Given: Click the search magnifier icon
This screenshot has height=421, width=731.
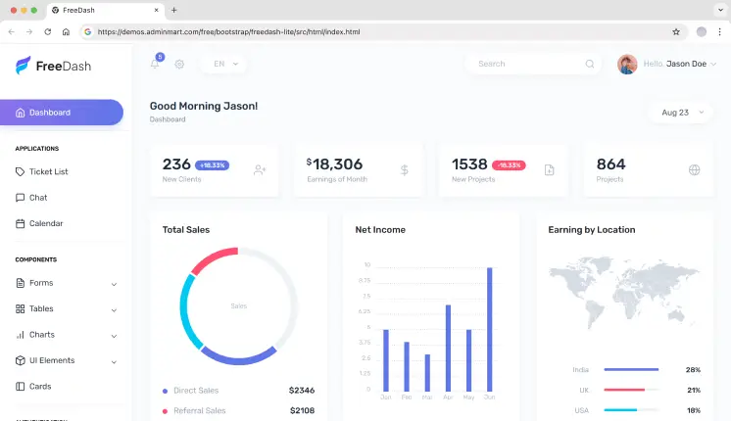Looking at the screenshot, I should coord(589,64).
